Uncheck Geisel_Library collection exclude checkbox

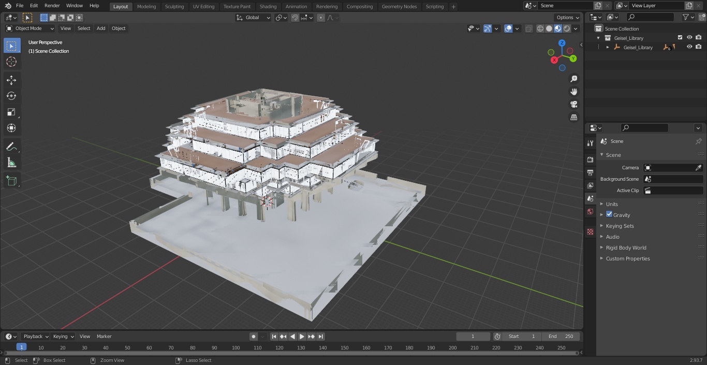click(x=680, y=37)
